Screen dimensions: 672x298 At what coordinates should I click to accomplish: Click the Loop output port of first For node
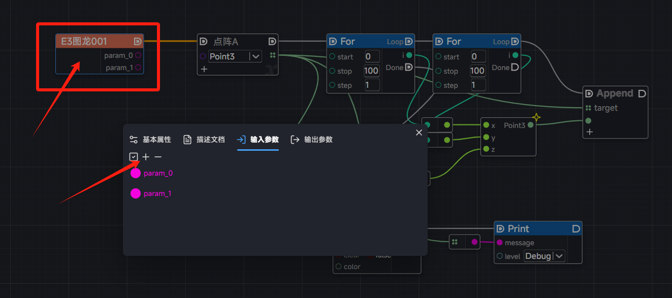(x=409, y=42)
